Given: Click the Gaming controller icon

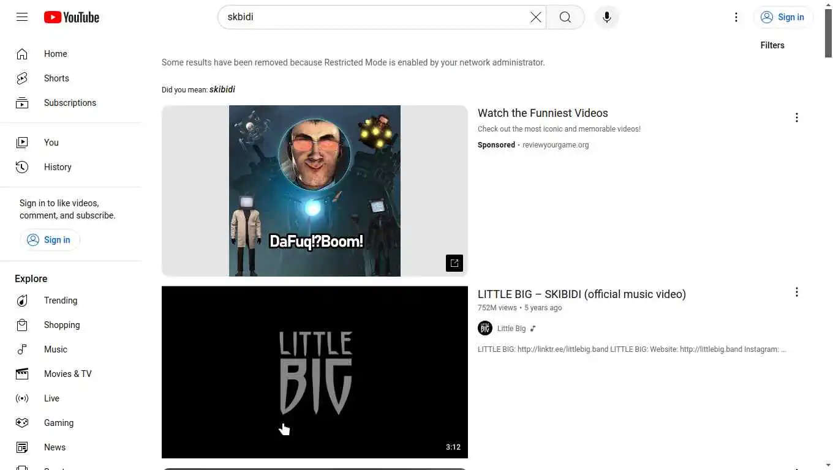Looking at the screenshot, I should 22,423.
